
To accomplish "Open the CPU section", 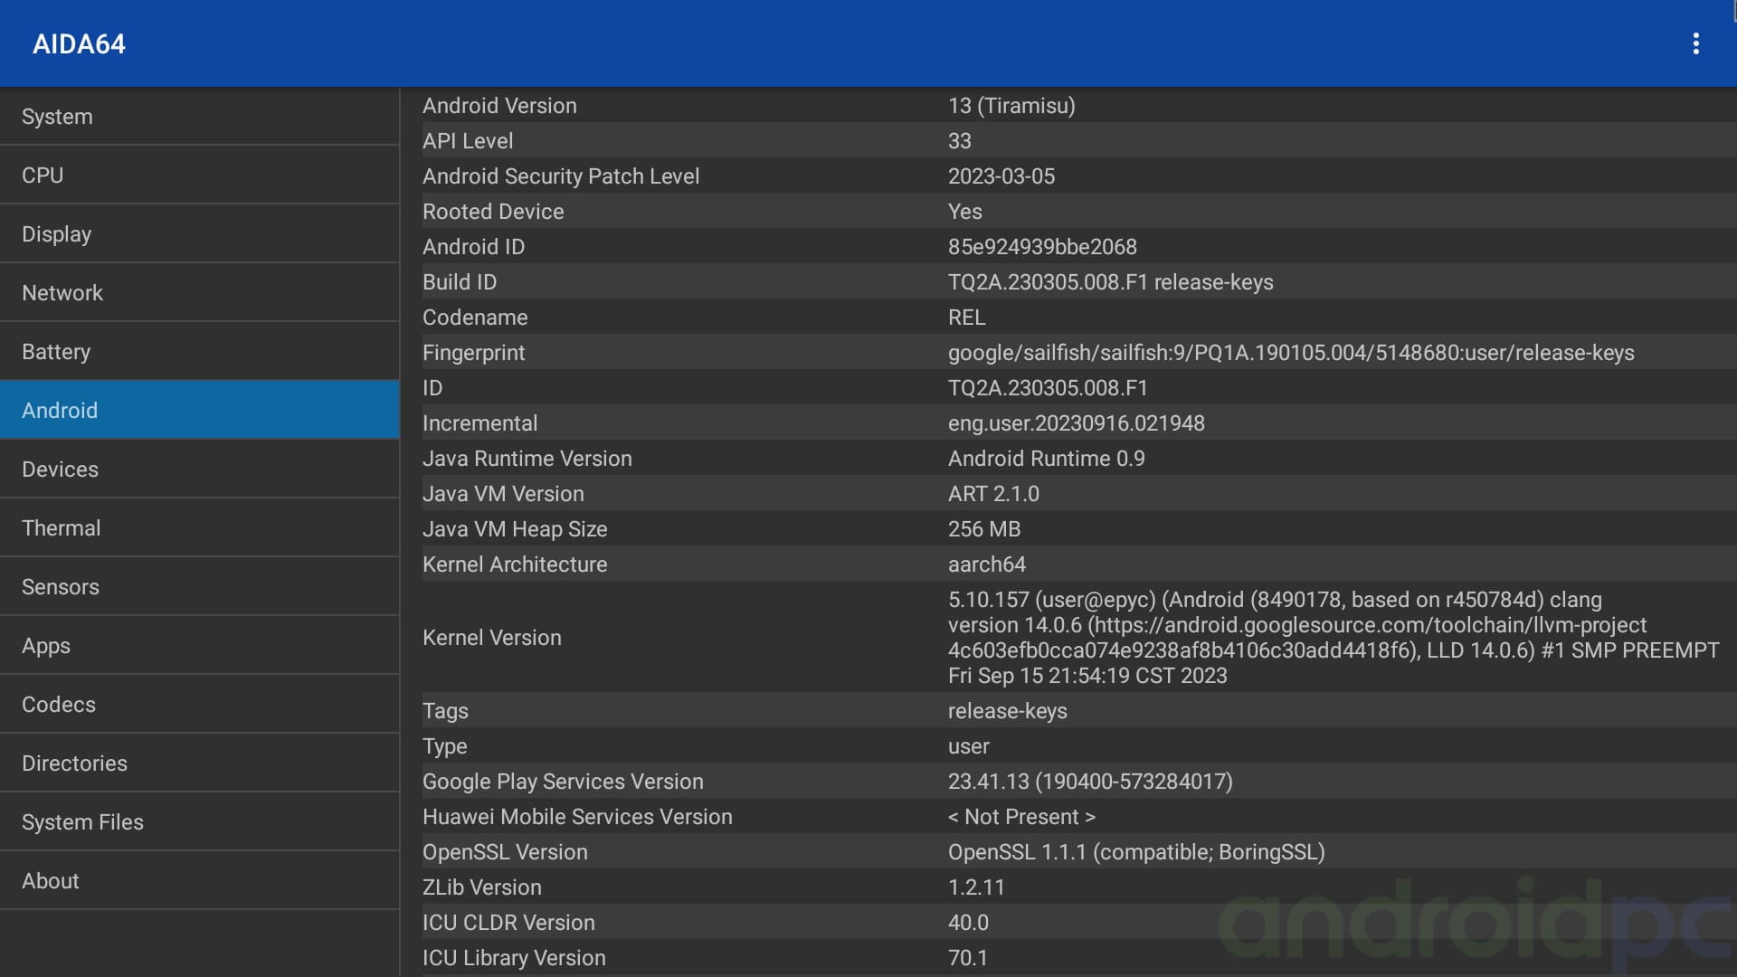I will 199,175.
